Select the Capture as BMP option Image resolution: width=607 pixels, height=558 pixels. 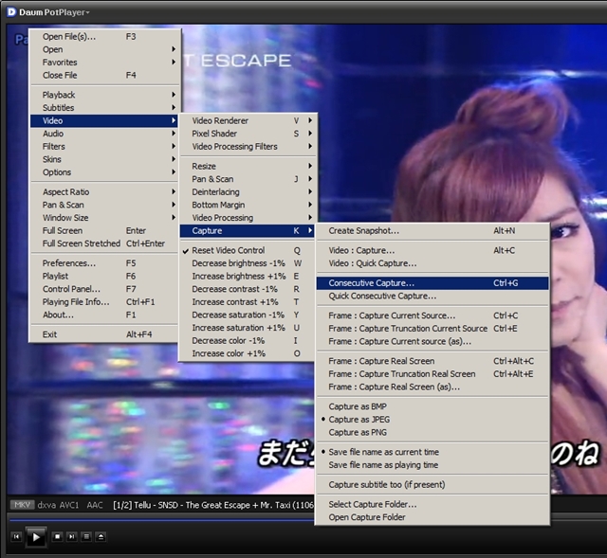tap(357, 405)
